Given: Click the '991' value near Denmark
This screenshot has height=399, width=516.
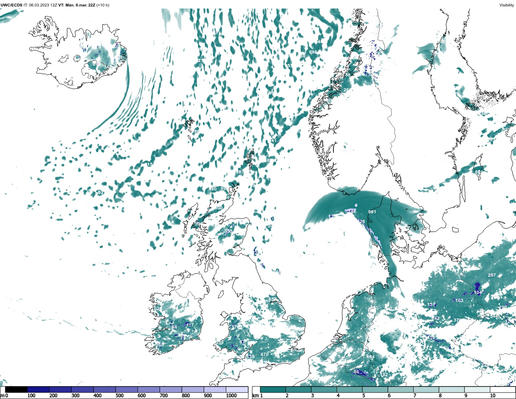Looking at the screenshot, I should [x=372, y=212].
